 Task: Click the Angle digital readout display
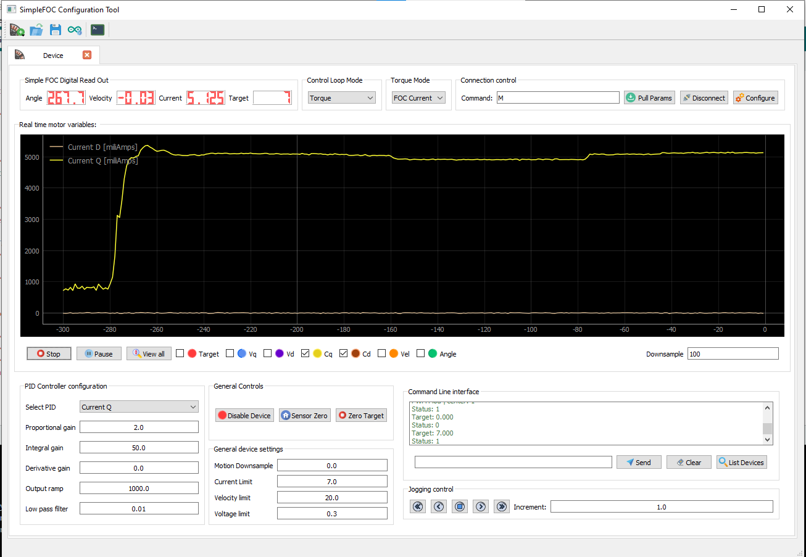pyautogui.click(x=66, y=97)
